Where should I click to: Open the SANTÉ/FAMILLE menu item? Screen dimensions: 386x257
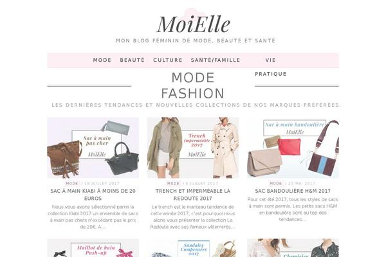point(216,60)
